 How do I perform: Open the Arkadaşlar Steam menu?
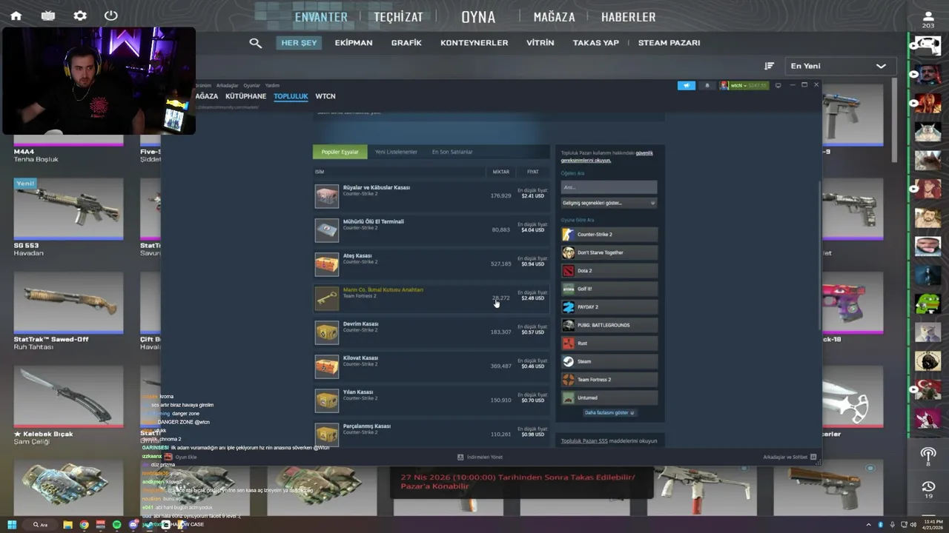click(x=228, y=86)
